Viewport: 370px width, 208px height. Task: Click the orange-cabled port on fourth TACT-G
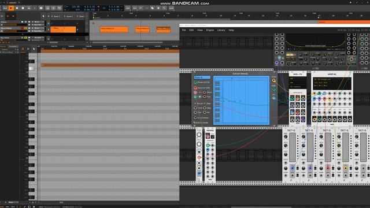[x=346, y=168]
